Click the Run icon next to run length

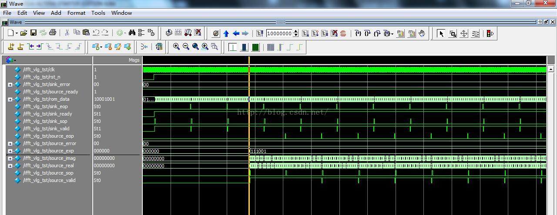305,33
